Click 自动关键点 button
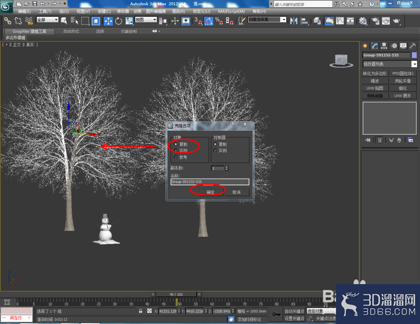 (294, 311)
